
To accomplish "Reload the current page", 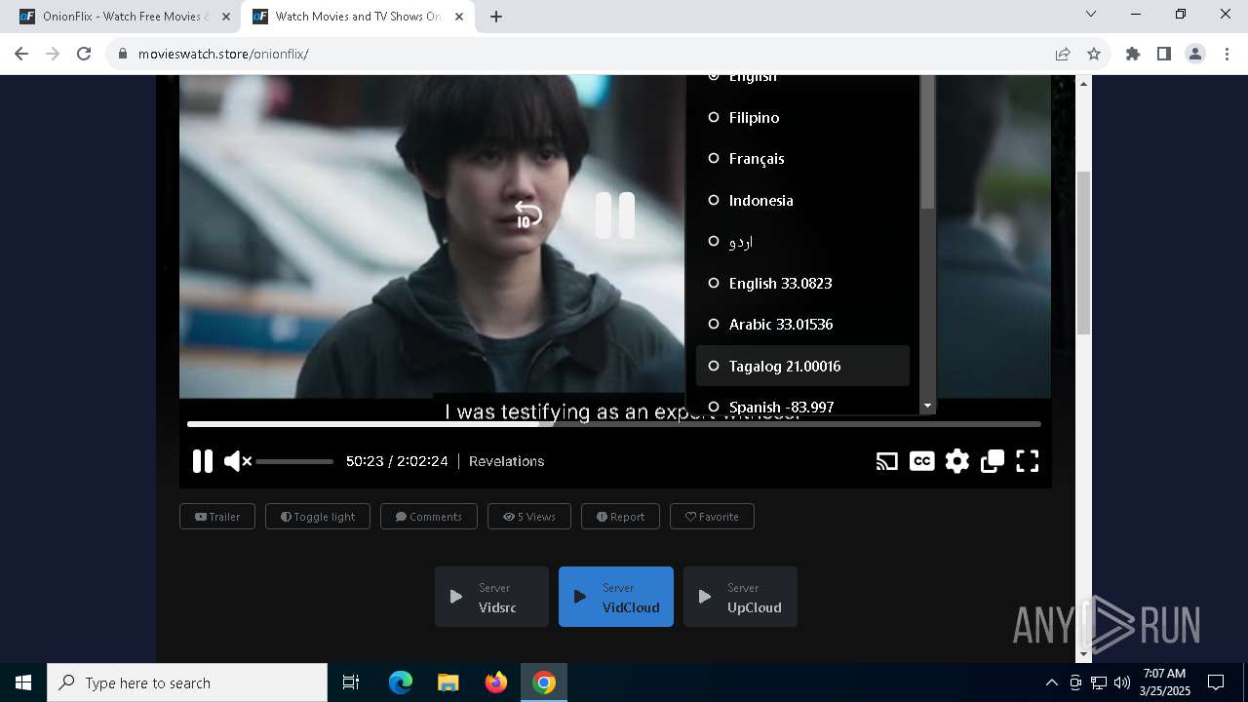I will coord(84,54).
